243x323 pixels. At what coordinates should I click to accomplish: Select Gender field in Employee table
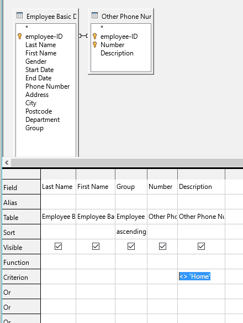(x=36, y=61)
